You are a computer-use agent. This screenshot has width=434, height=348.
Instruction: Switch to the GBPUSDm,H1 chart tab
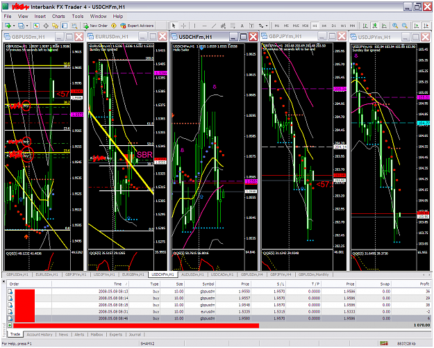(x=17, y=274)
